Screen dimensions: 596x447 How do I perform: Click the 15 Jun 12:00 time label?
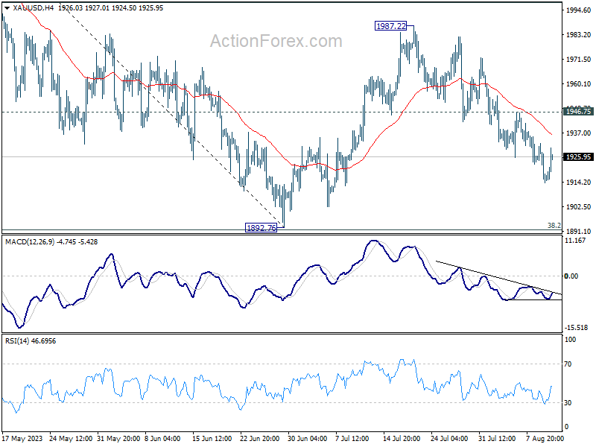(x=212, y=438)
